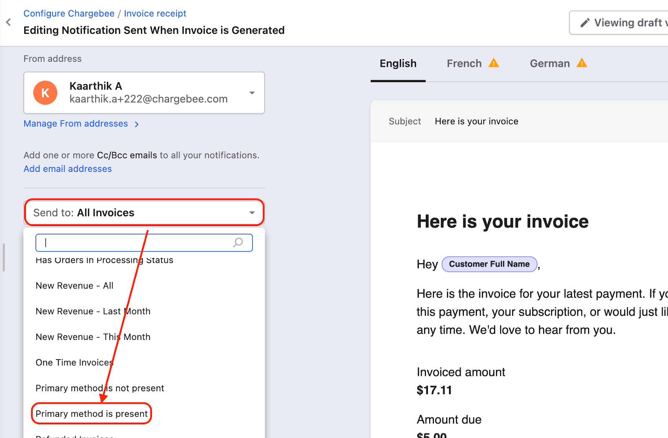Click the back arrow chevron icon
Image resolution: width=668 pixels, height=438 pixels.
tap(8, 22)
